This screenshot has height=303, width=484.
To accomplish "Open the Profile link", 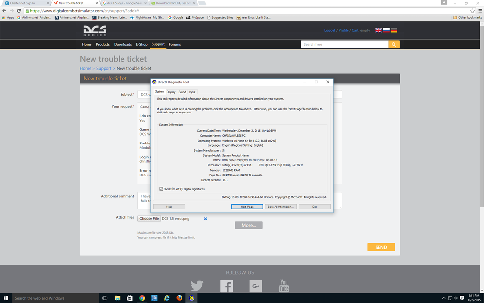I will point(344,30).
